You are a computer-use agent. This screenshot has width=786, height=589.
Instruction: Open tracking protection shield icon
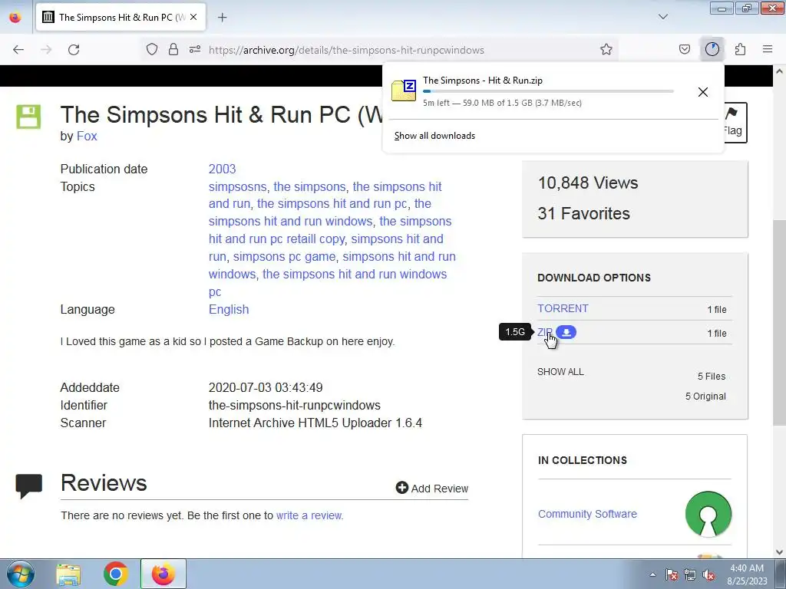pyautogui.click(x=152, y=49)
